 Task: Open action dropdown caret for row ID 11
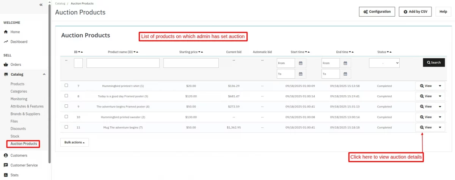(440, 127)
